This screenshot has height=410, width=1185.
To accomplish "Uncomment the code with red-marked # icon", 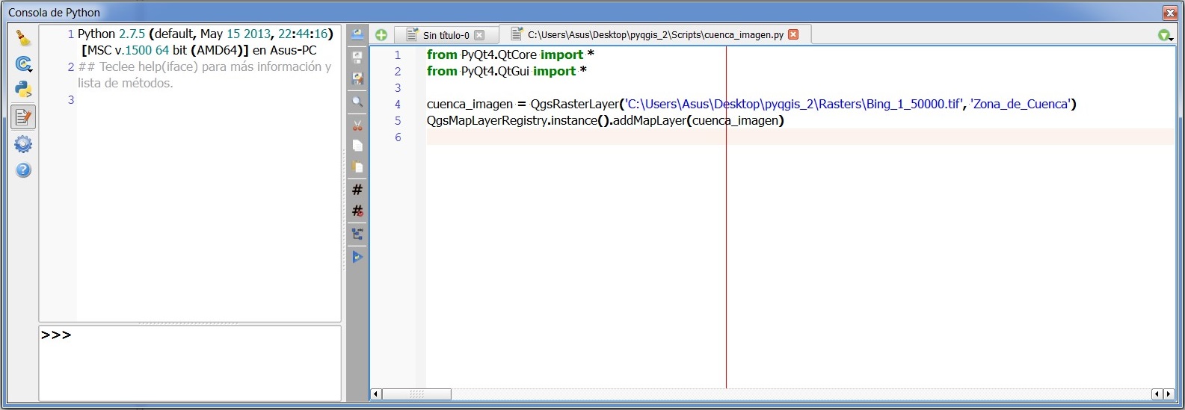I will [357, 211].
